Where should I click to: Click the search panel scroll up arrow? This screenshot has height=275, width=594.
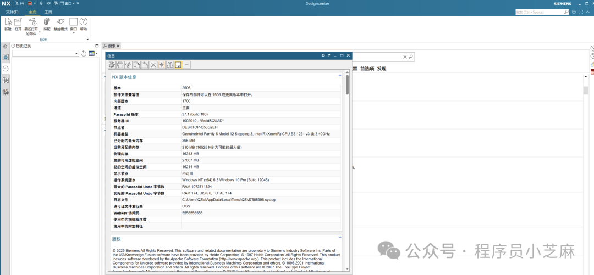click(586, 77)
